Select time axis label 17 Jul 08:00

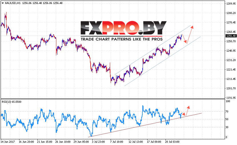coord(154,142)
